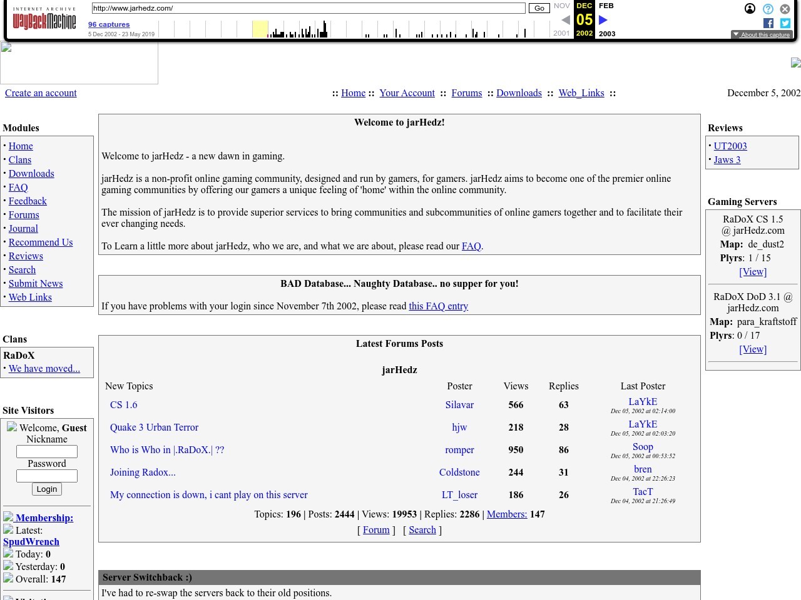Viewport: 801px width, 600px height.
Task: Open the Downloads item in top navigation
Action: 519,93
